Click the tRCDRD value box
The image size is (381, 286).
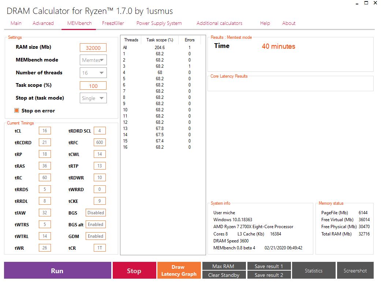pos(45,142)
